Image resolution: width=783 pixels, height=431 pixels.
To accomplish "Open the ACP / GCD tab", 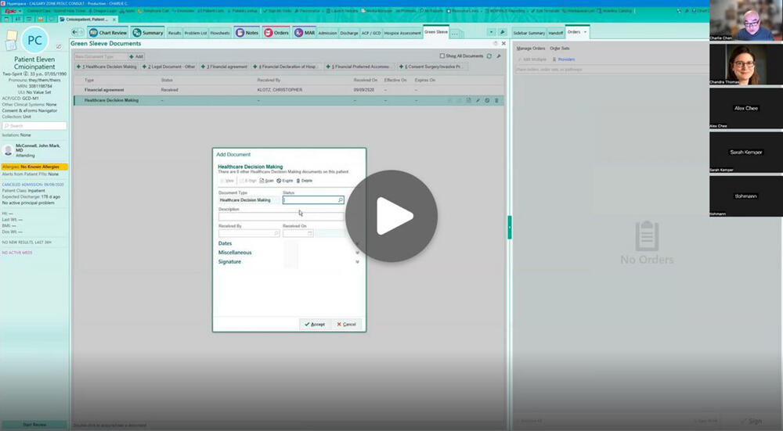I will click(x=371, y=33).
